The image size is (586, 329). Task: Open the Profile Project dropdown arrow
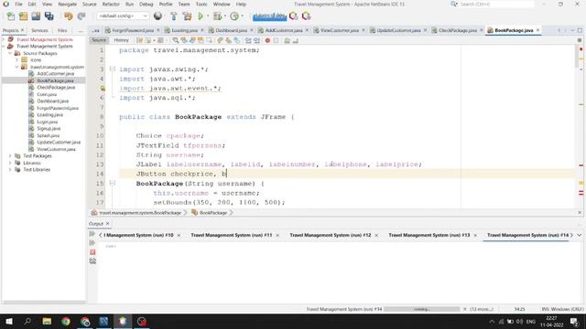(x=242, y=16)
